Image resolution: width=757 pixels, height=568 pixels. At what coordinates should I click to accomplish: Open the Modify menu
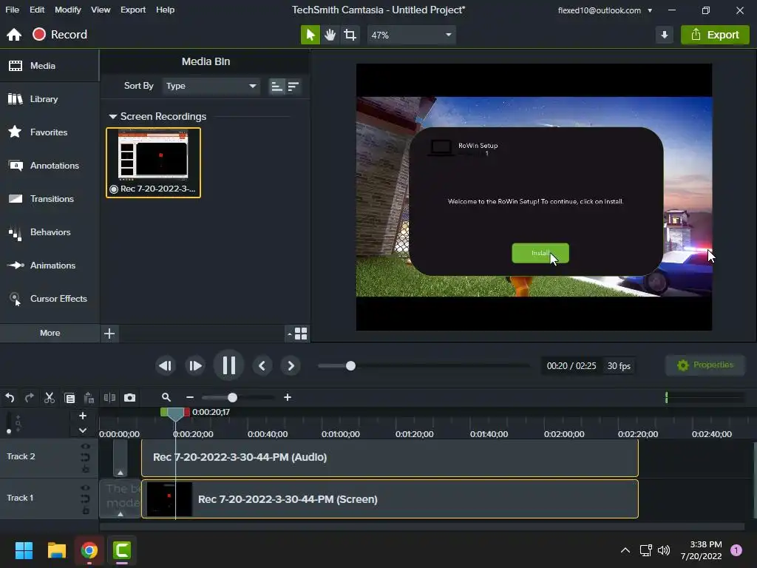coord(67,10)
